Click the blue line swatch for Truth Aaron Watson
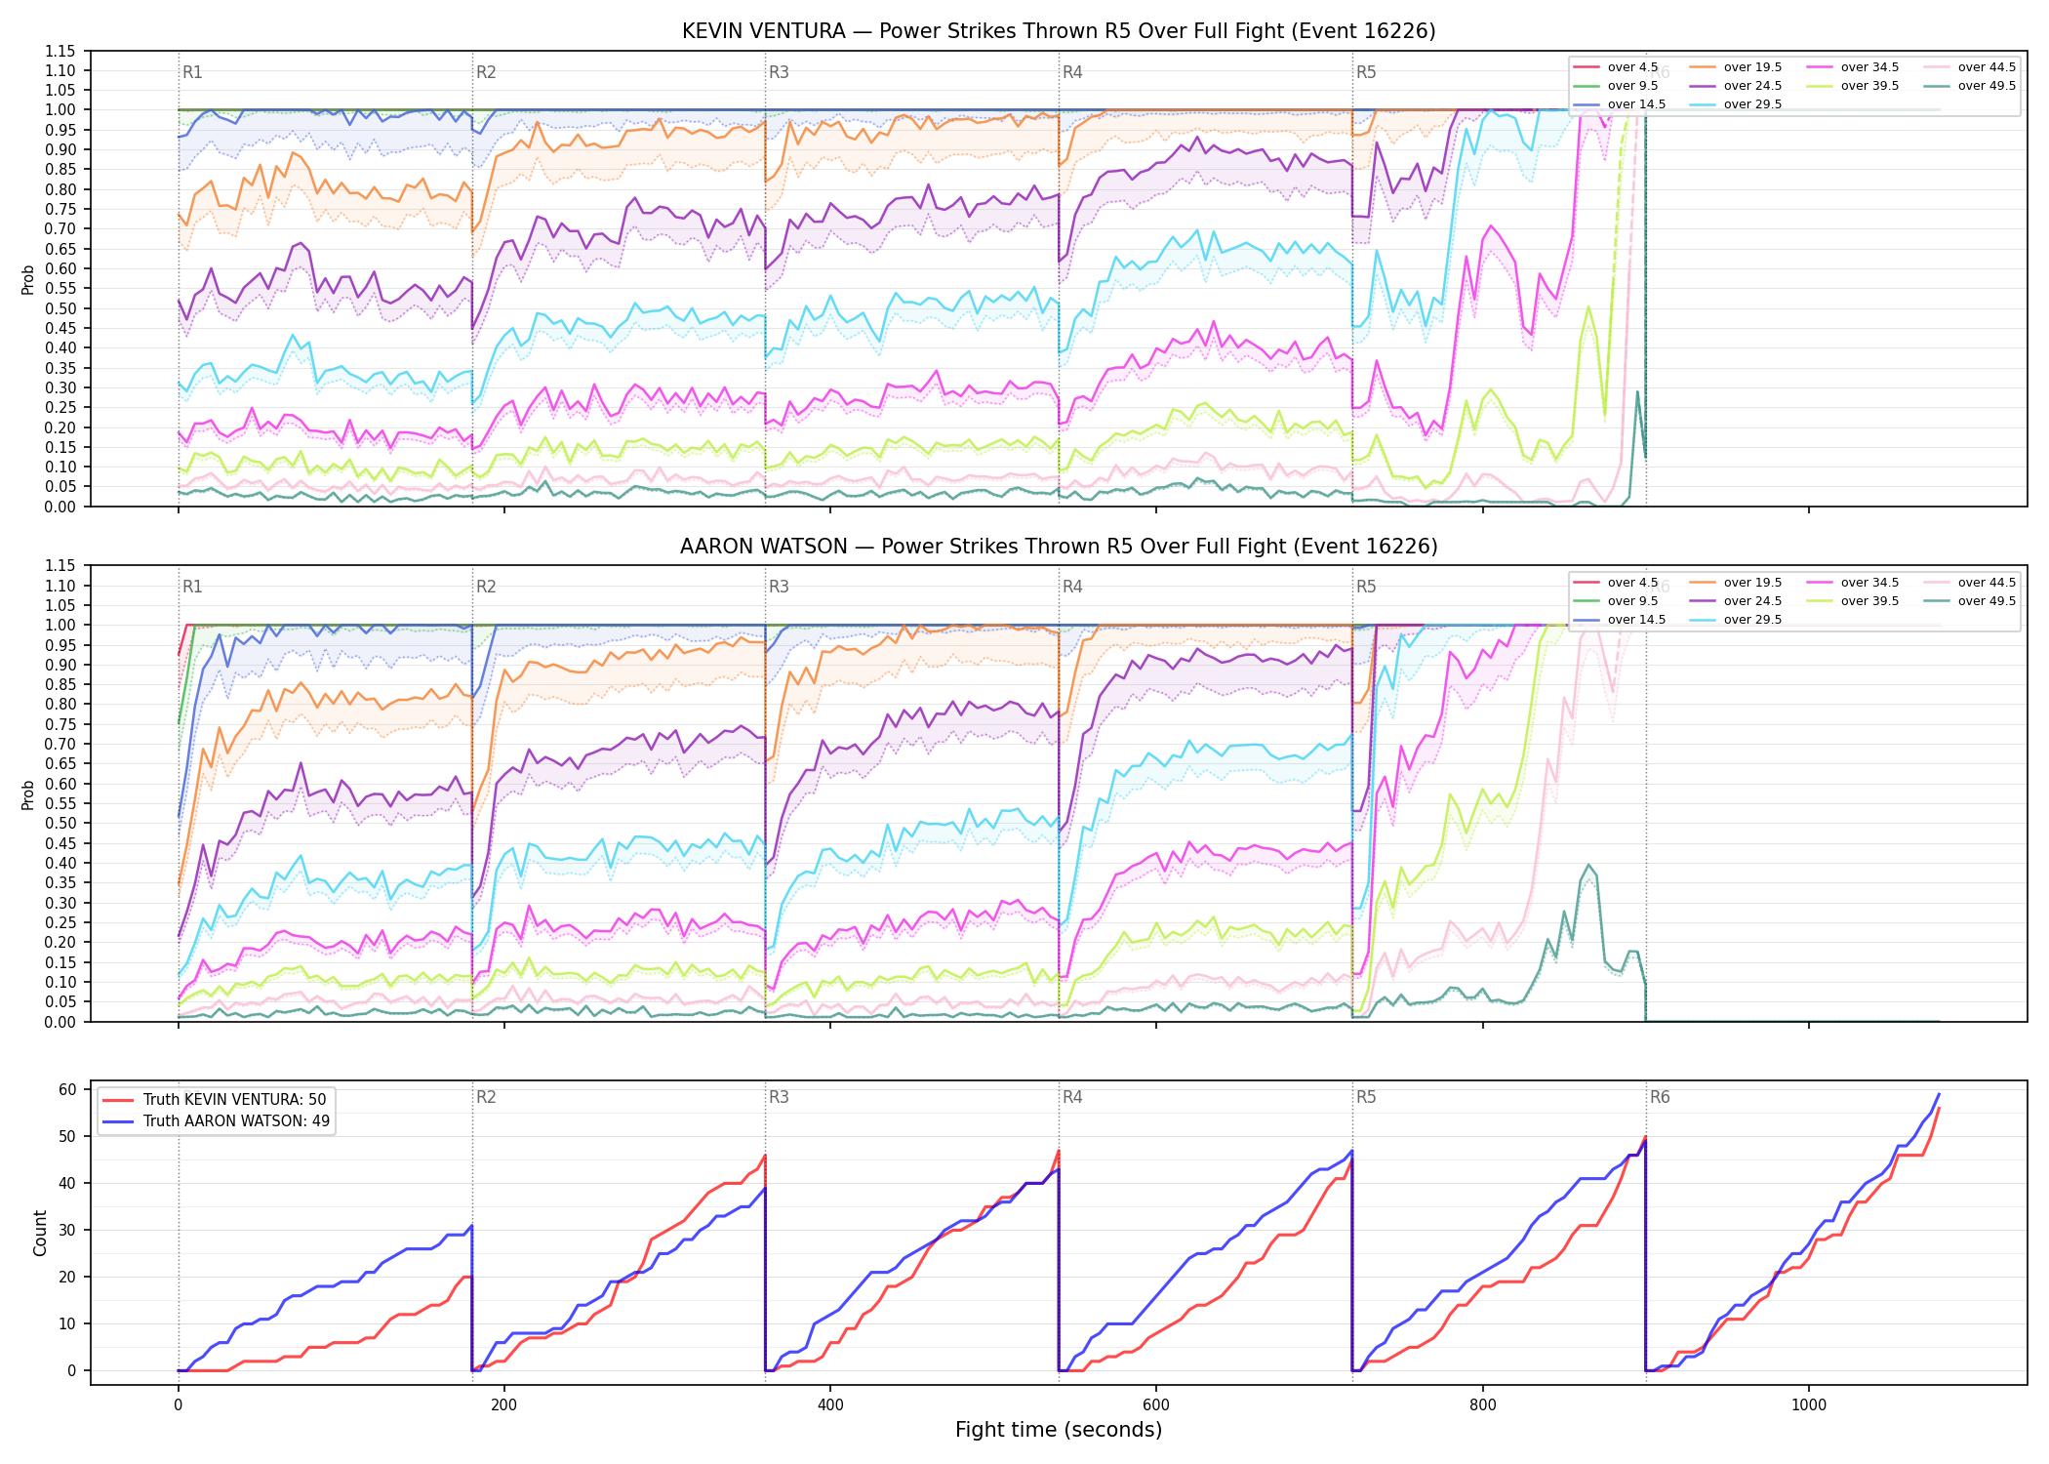The image size is (2049, 1464). point(118,1121)
